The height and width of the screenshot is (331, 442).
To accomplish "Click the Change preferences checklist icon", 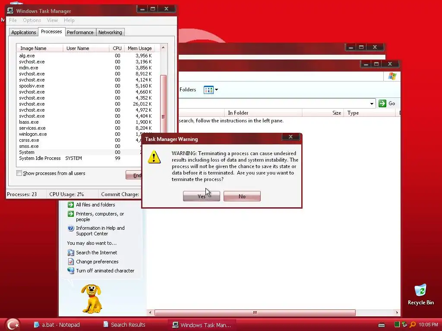I will click(70, 262).
